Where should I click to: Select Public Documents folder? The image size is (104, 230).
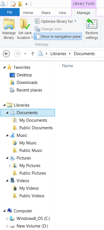pos(36,128)
